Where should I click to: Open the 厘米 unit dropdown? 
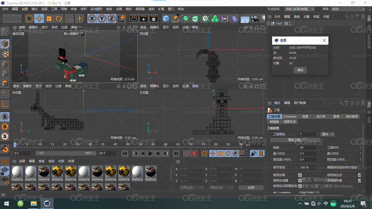click(x=328, y=134)
